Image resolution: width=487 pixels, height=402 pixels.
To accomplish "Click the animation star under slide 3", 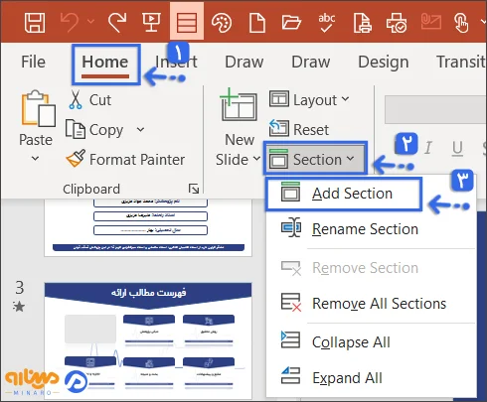I will click(x=19, y=307).
